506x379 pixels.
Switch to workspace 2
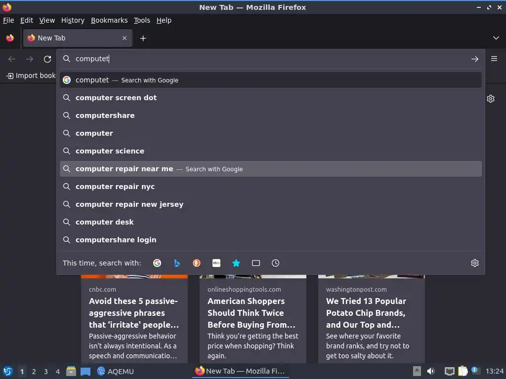click(34, 372)
